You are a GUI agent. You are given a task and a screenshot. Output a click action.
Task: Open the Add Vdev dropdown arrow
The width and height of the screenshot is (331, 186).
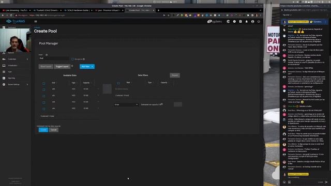pos(92,67)
